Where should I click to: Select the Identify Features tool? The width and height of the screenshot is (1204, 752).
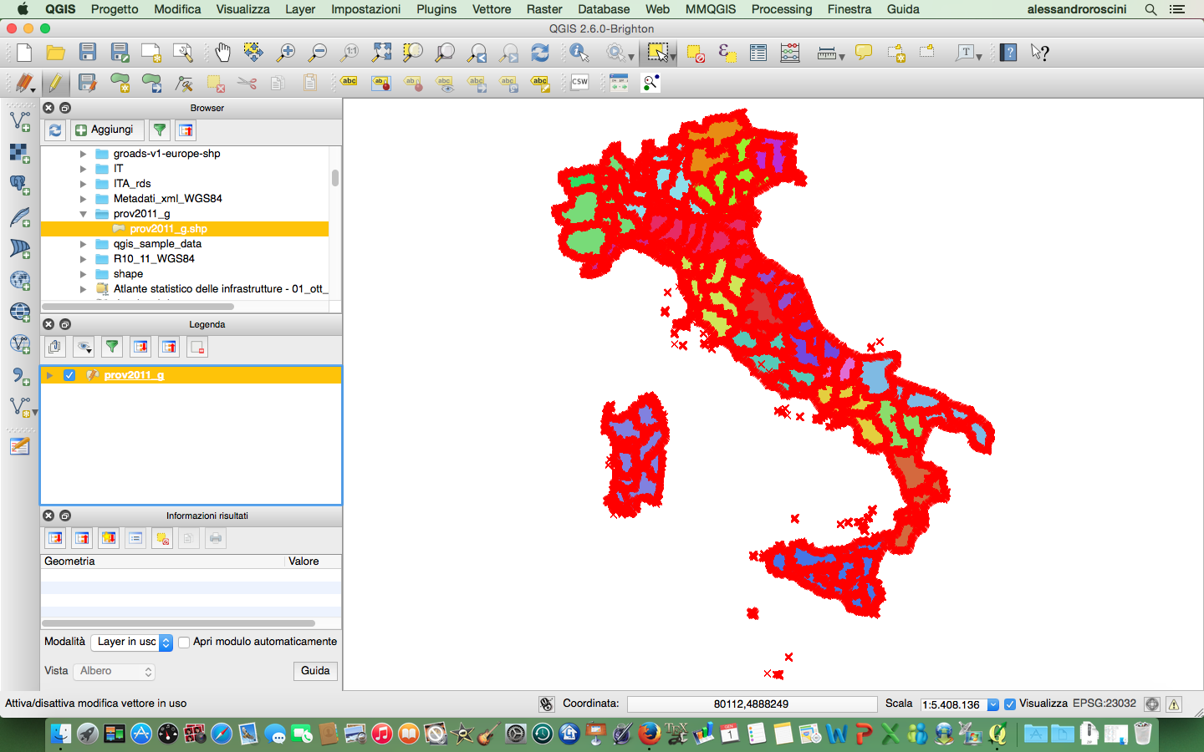click(x=579, y=53)
